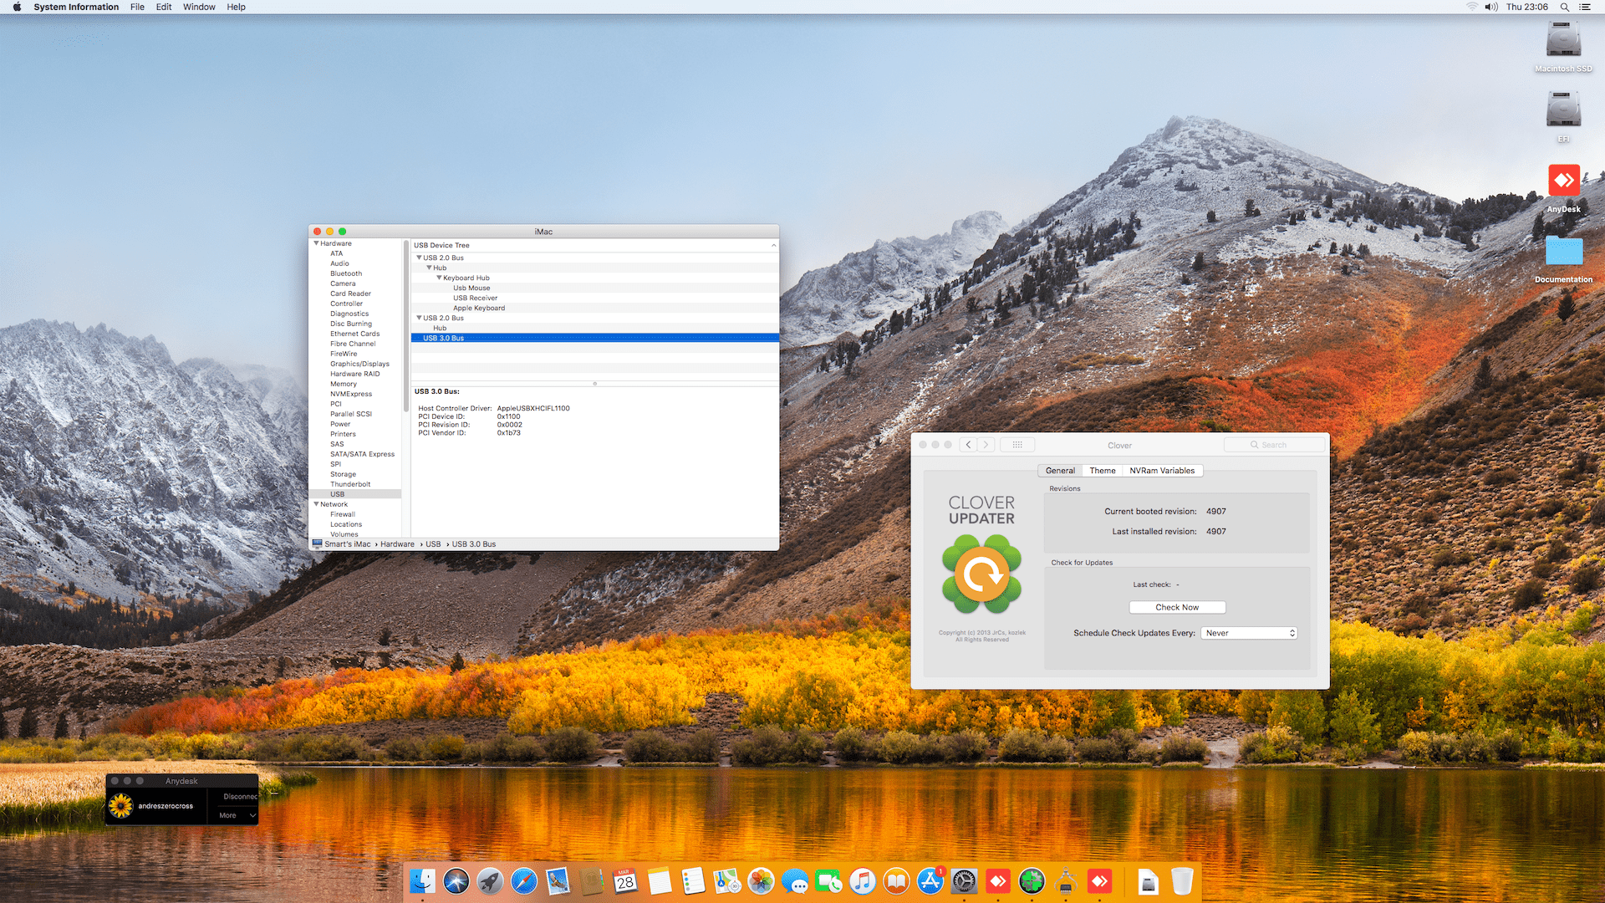
Task: Open Contacts book icon in dock
Action: pyautogui.click(x=592, y=880)
